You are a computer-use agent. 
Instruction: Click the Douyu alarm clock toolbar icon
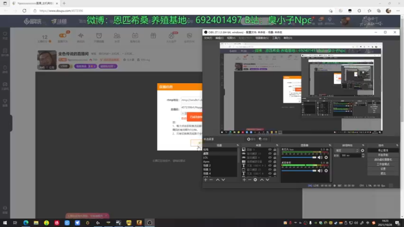pos(99,35)
